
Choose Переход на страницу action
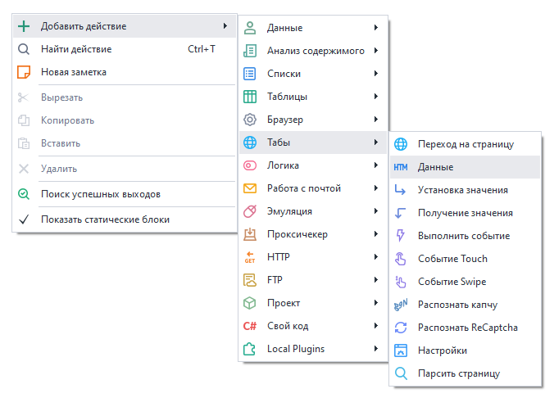click(x=465, y=144)
